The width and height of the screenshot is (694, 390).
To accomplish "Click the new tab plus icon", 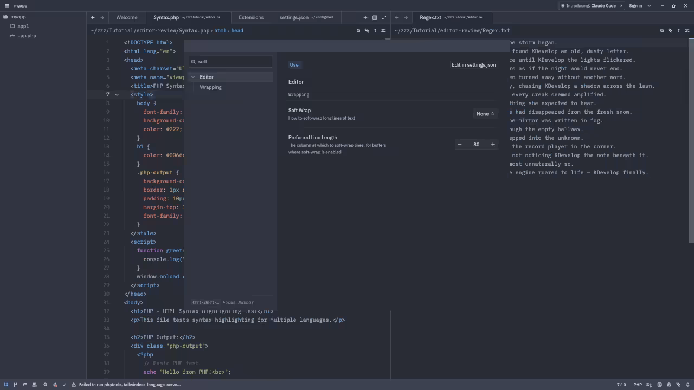I will 365,17.
